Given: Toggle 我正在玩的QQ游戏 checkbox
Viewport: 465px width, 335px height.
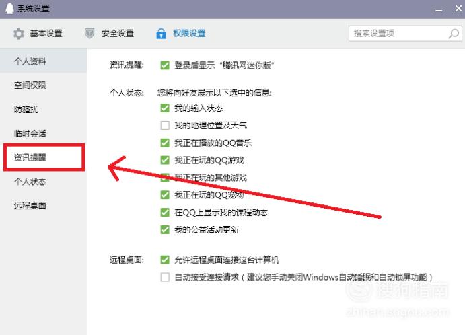Looking at the screenshot, I should coord(165,160).
